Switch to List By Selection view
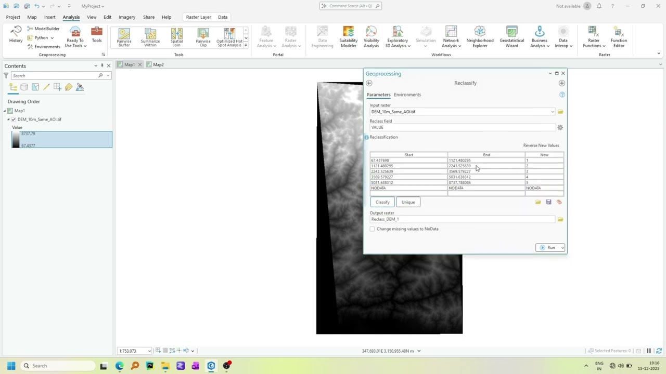 pos(35,87)
